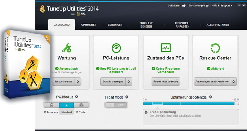The image size is (247, 131).
Task: Click the 'Automatisch' status text
Action: click(x=68, y=69)
